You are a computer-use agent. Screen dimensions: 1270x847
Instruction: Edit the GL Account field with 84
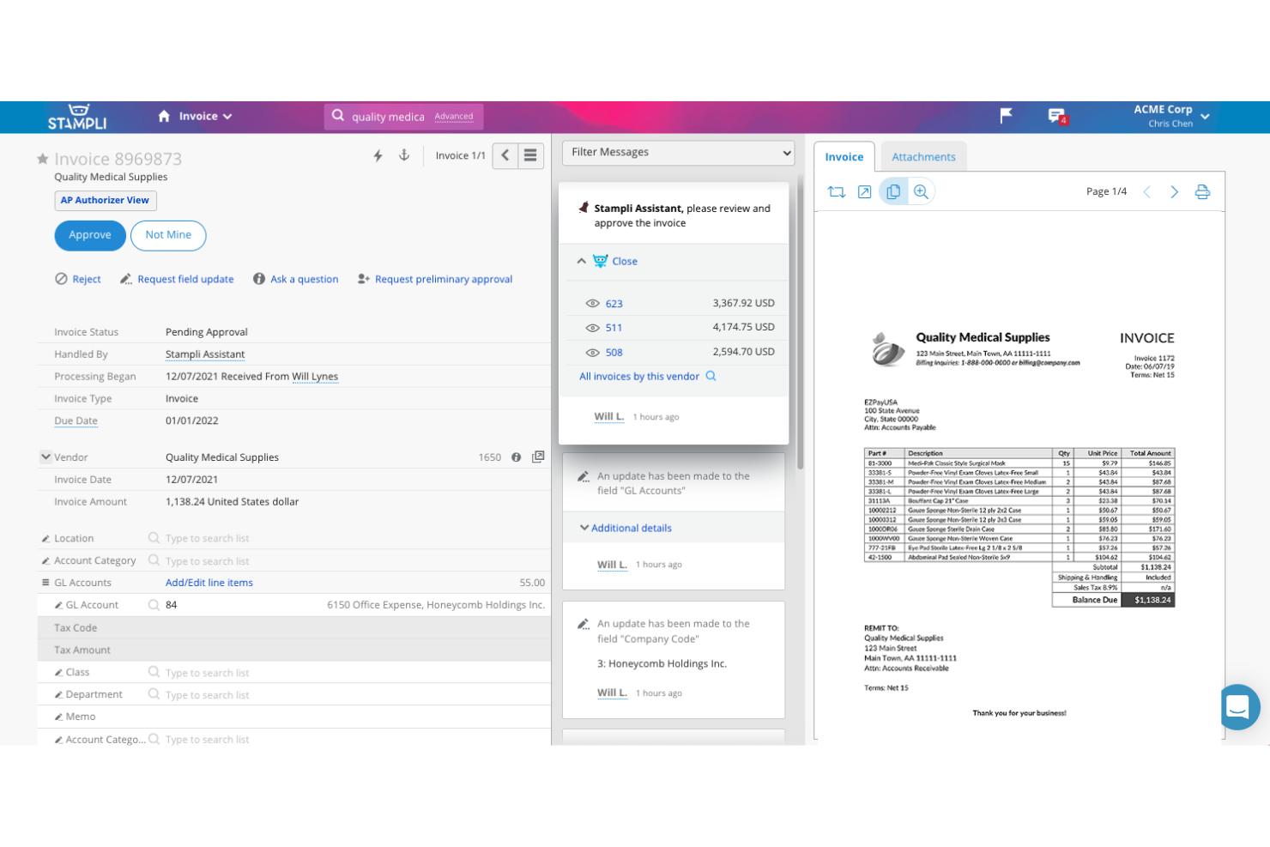click(348, 605)
